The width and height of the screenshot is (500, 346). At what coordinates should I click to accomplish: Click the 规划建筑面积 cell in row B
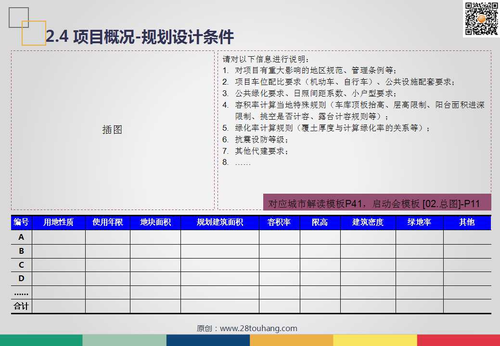pyautogui.click(x=220, y=251)
